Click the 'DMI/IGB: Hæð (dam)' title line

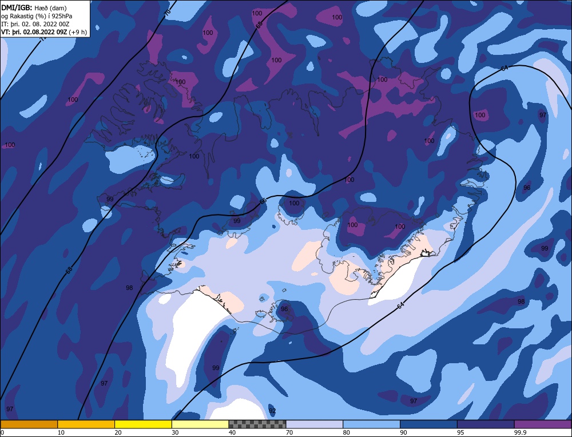34,7
